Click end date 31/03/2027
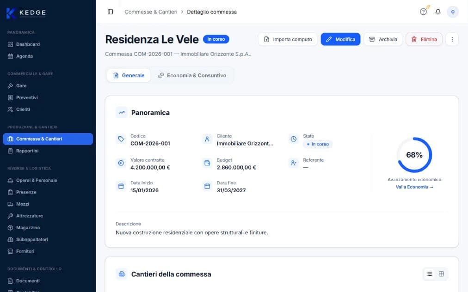Screen dimensions: 468x292 click(x=231, y=190)
